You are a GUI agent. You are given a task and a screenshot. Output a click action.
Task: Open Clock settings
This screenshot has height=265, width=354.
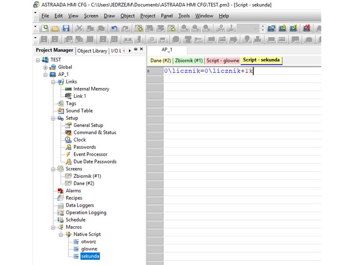pyautogui.click(x=80, y=140)
